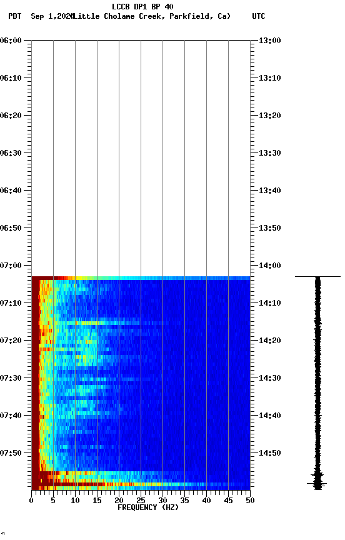Click the 07:00 PDT time label
Viewport: 345px width, 540px height.
click(11, 266)
